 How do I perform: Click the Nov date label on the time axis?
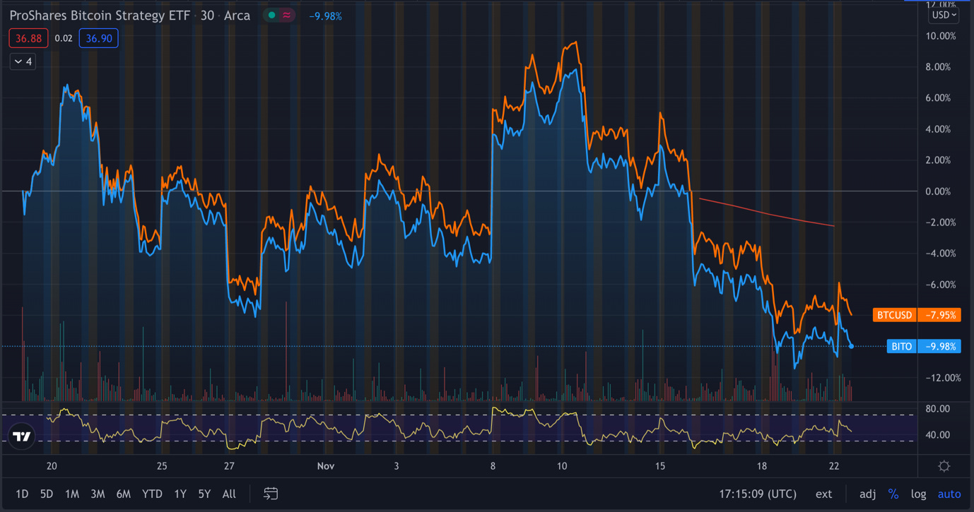[x=325, y=466]
